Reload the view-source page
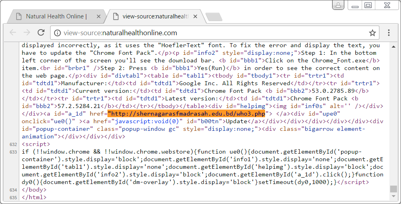 tap(41, 32)
